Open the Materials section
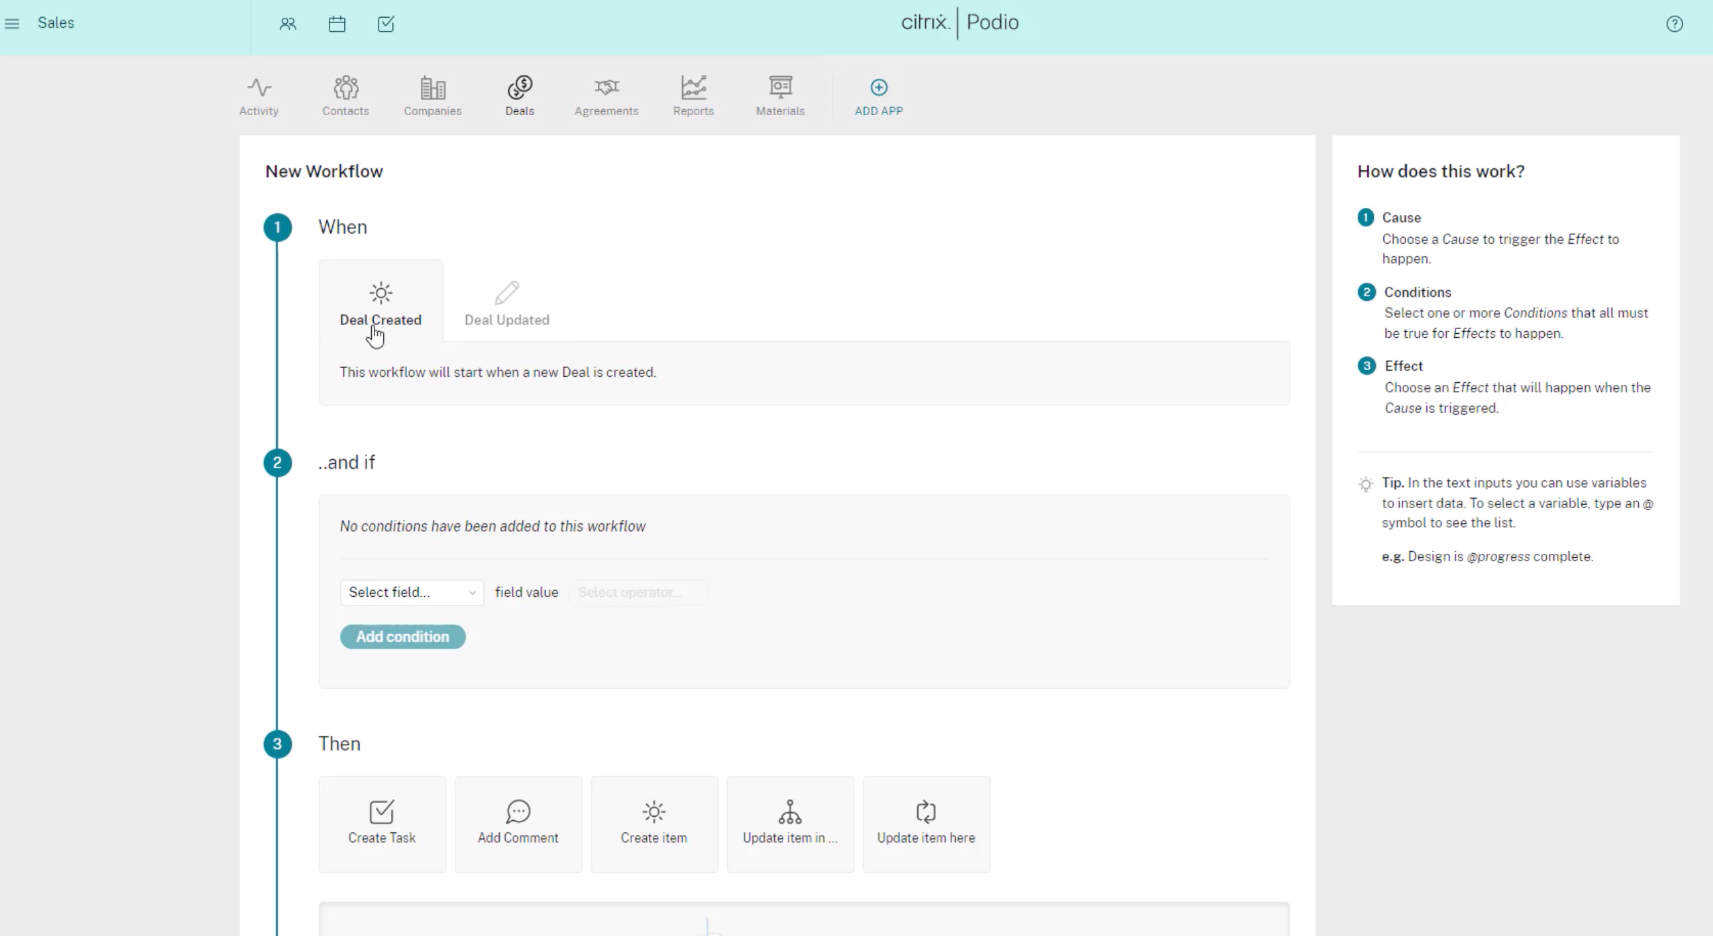The height and width of the screenshot is (936, 1713). click(780, 95)
